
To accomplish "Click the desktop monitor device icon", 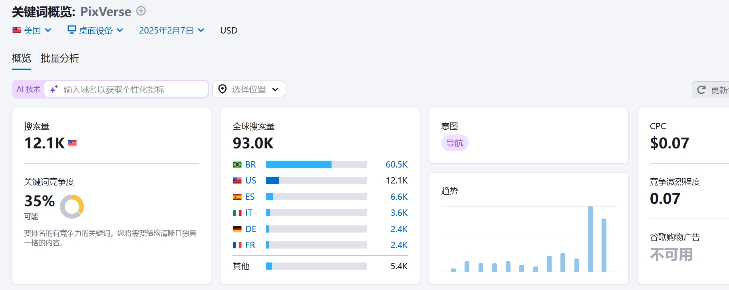I will (72, 30).
